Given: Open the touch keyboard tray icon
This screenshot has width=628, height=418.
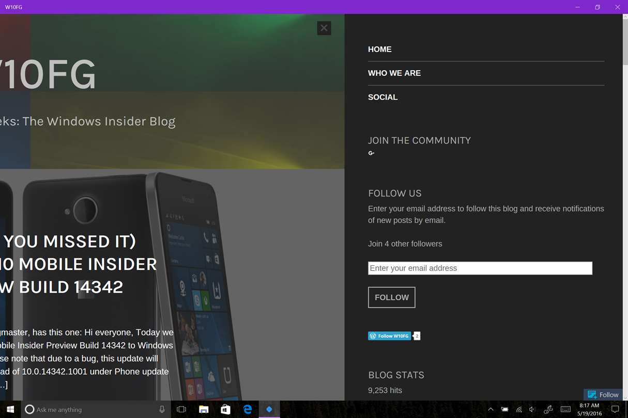Looking at the screenshot, I should 565,409.
